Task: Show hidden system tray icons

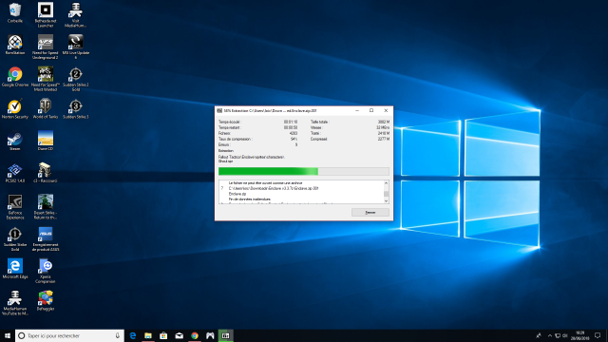Action: (549, 335)
